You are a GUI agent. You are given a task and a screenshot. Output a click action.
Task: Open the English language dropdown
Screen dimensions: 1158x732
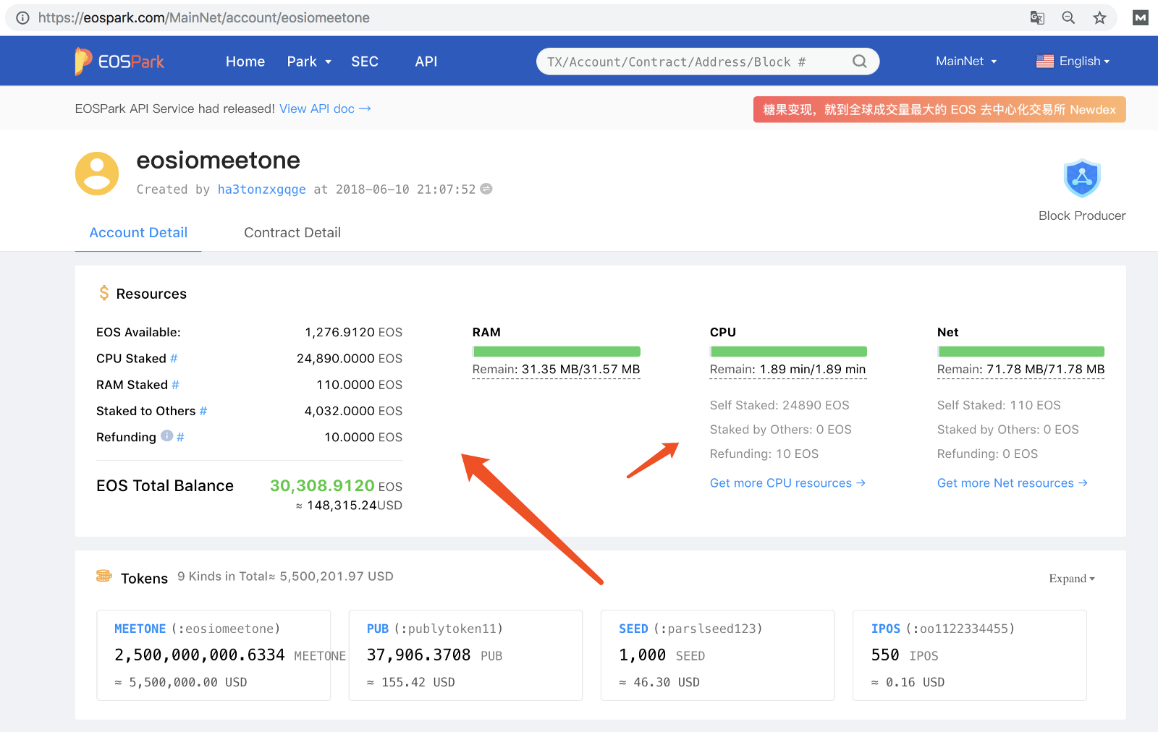(1084, 61)
